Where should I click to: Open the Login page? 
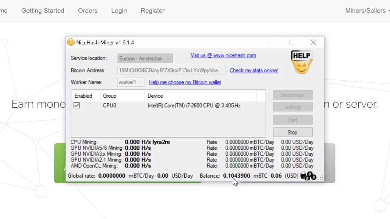(x=119, y=11)
